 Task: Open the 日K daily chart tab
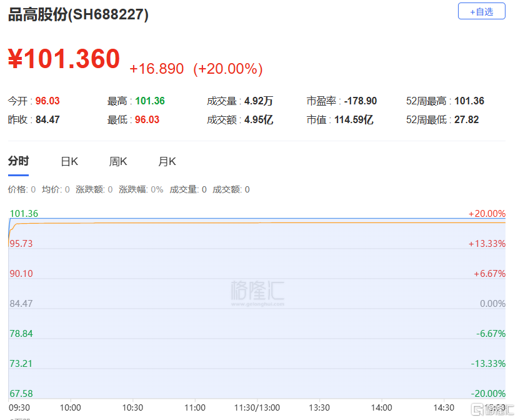tap(69, 161)
